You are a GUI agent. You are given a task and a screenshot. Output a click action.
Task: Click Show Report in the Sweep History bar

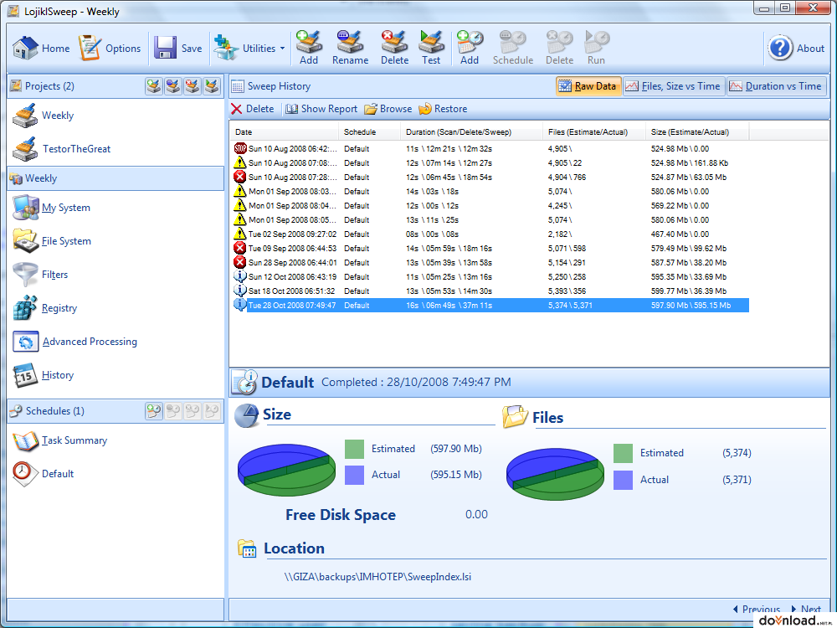[x=322, y=109]
